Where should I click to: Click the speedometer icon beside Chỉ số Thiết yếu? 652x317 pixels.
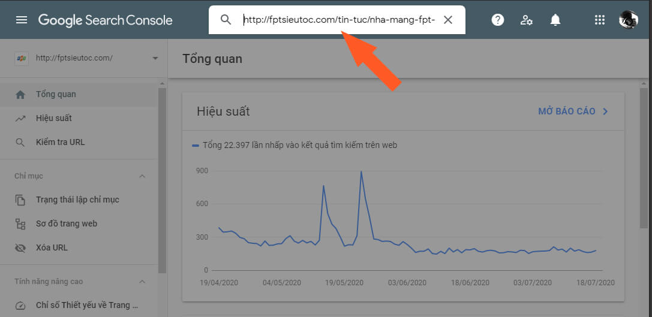coord(20,306)
